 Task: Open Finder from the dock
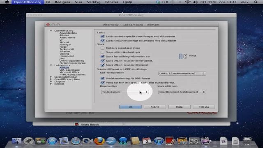pyautogui.click(x=16, y=141)
